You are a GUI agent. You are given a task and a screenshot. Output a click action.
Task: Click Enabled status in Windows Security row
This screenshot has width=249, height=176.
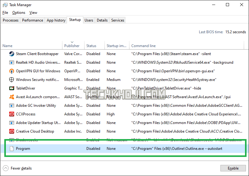93,80
